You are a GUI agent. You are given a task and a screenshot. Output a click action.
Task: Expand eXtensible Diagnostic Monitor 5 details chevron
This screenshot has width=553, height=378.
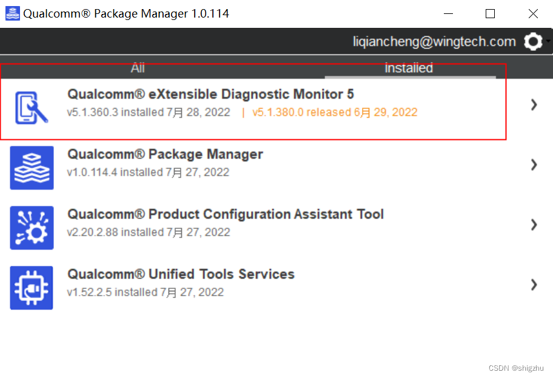534,105
